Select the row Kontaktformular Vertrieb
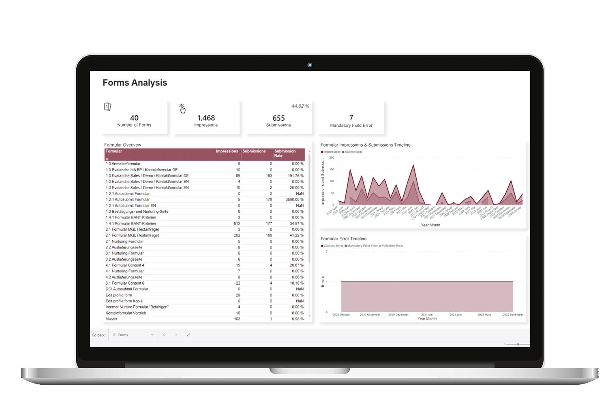Screen dimensions: 608x405 coord(206,313)
